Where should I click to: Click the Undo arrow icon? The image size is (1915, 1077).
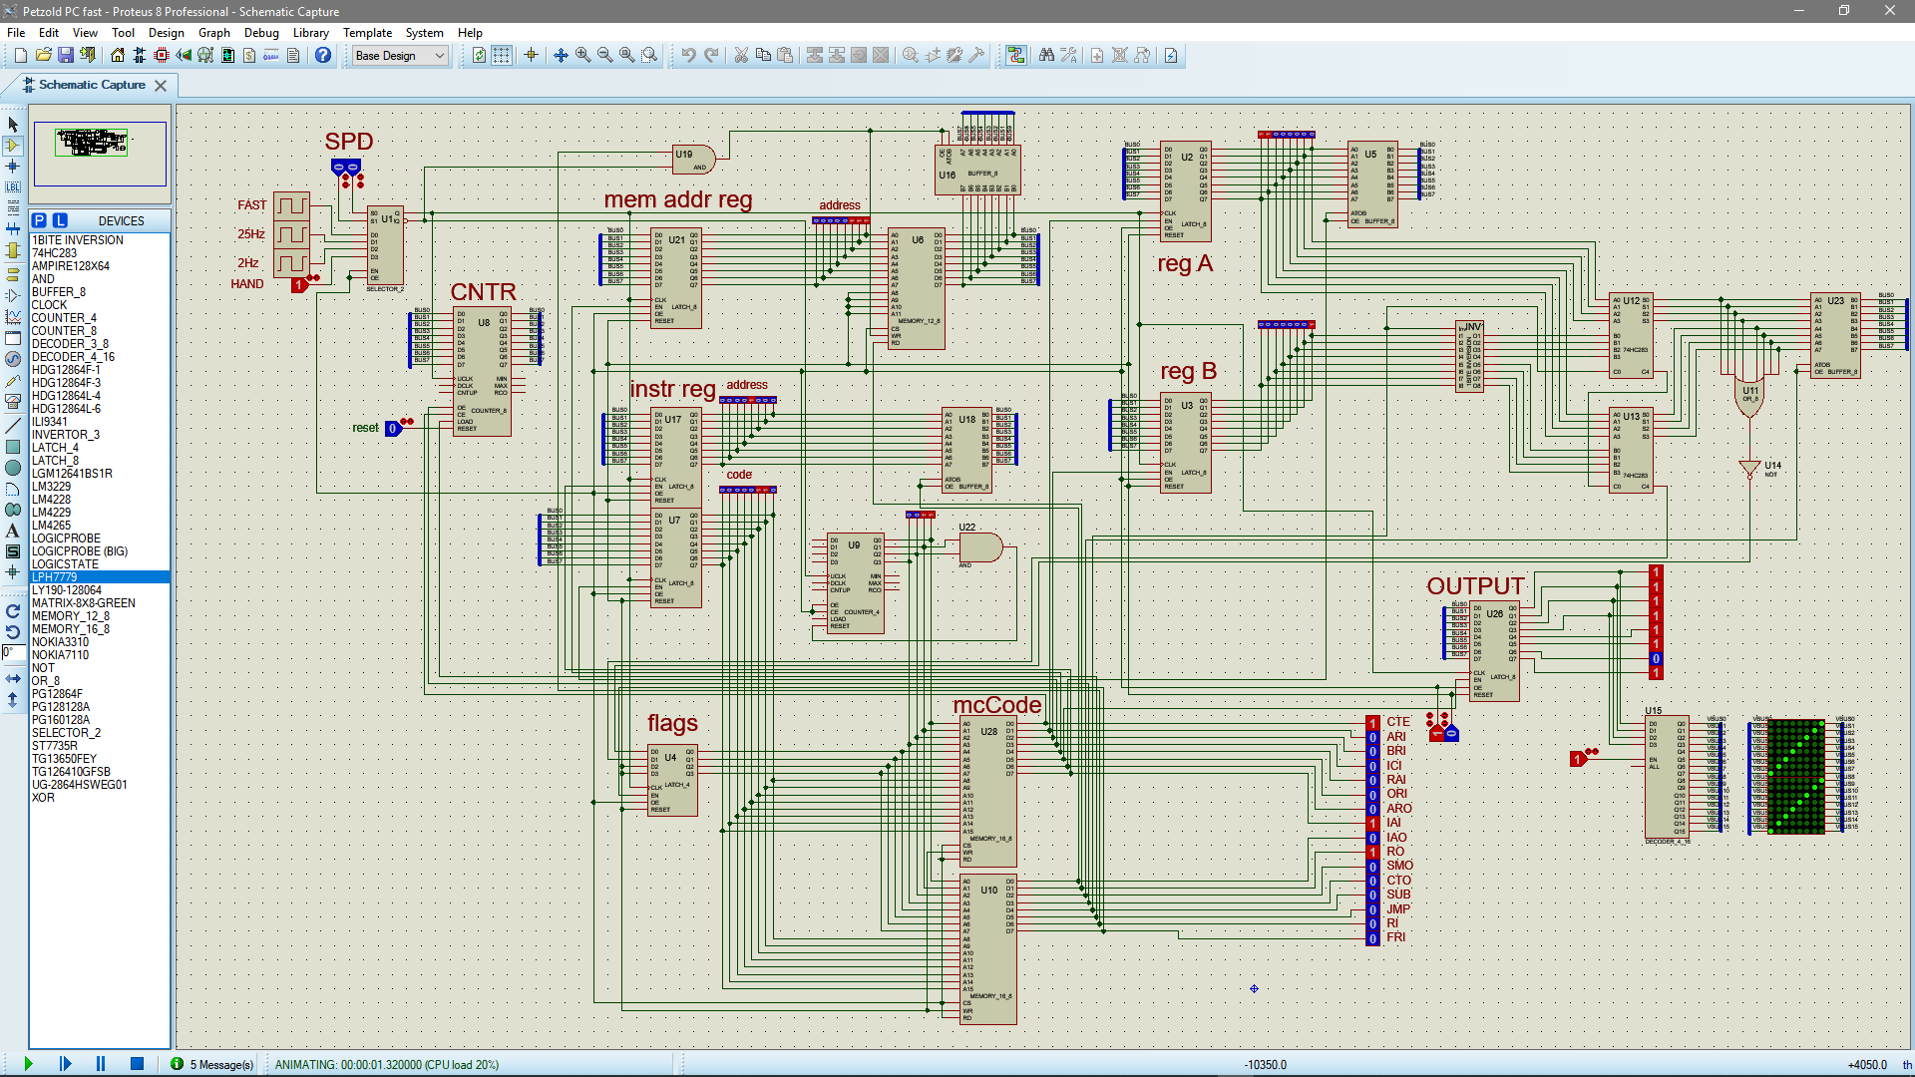pyautogui.click(x=688, y=56)
